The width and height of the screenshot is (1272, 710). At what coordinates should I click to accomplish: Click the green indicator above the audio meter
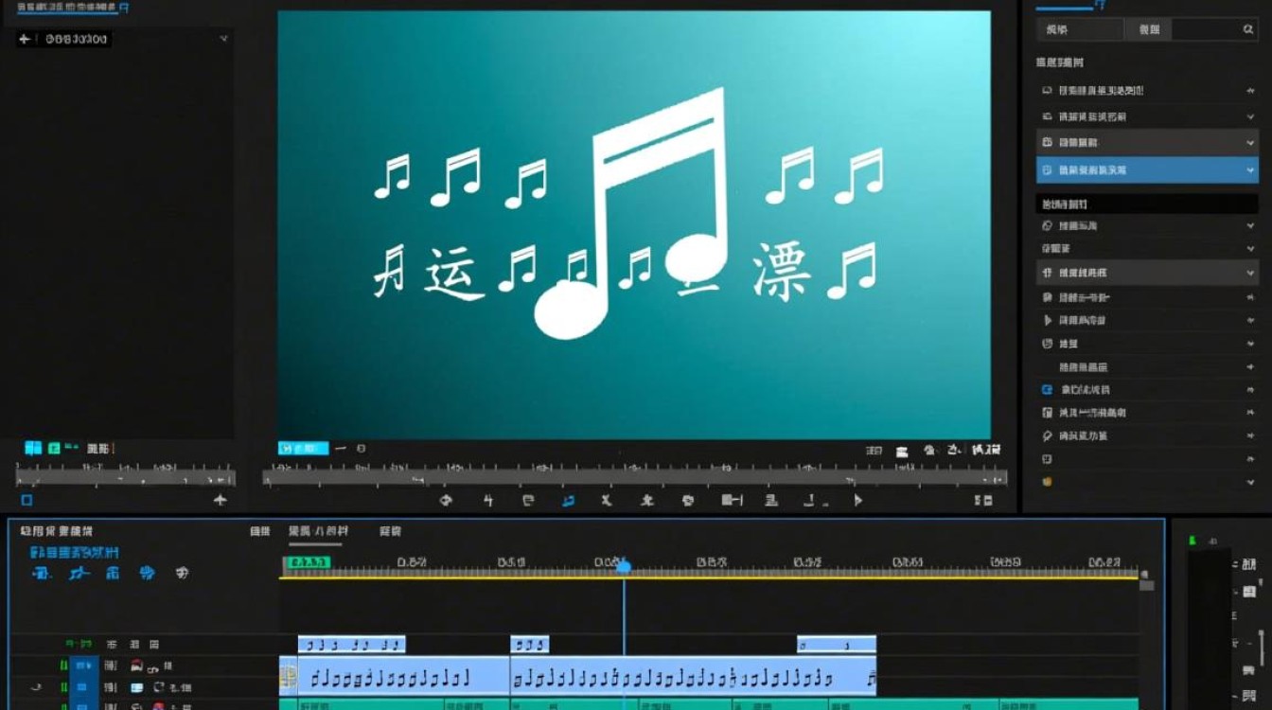pyautogui.click(x=1192, y=541)
